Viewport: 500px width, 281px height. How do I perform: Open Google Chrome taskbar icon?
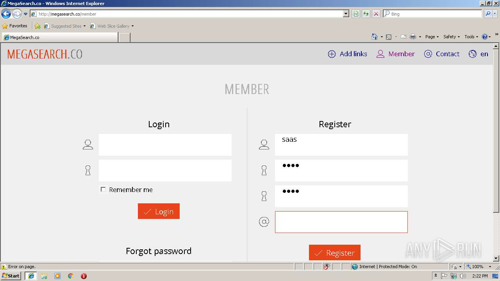click(x=71, y=276)
